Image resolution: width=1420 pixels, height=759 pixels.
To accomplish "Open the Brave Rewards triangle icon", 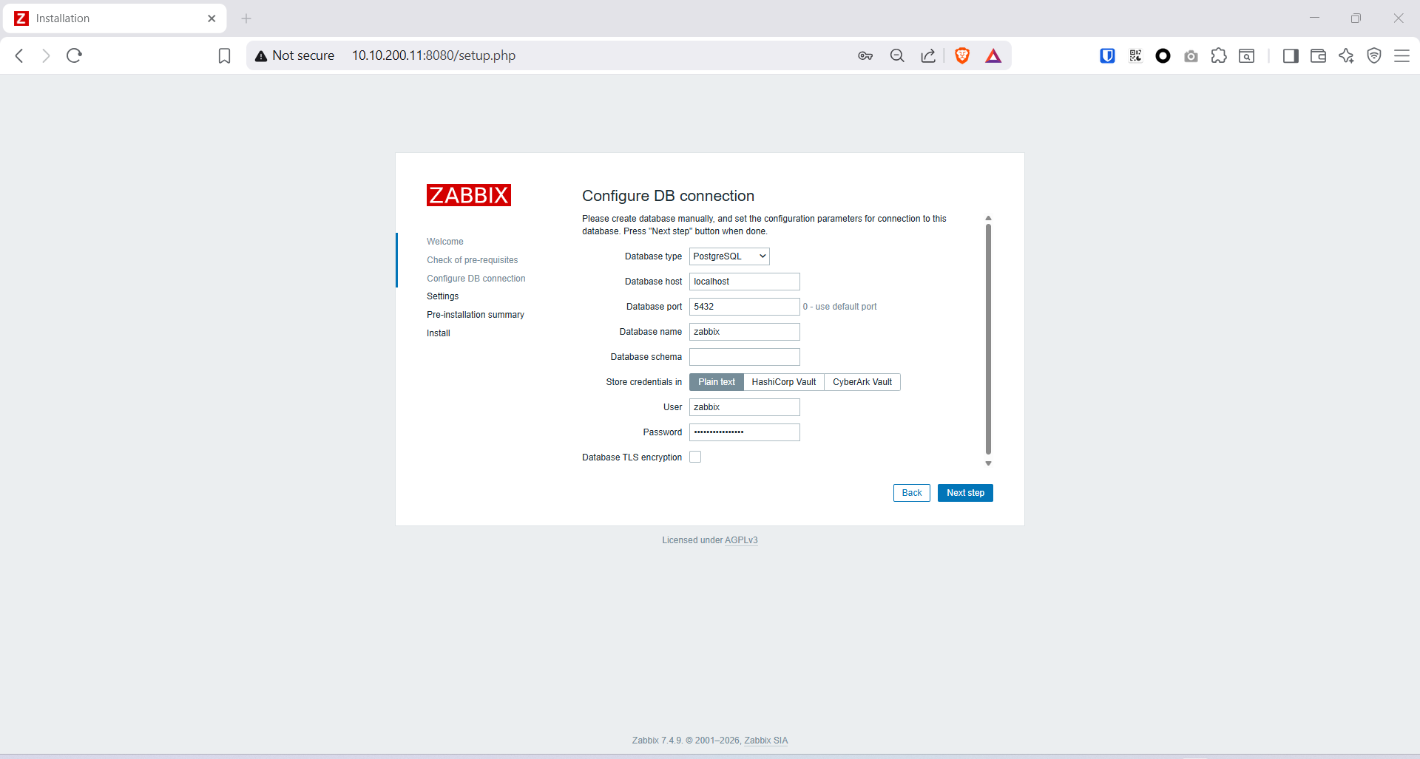I will (993, 55).
